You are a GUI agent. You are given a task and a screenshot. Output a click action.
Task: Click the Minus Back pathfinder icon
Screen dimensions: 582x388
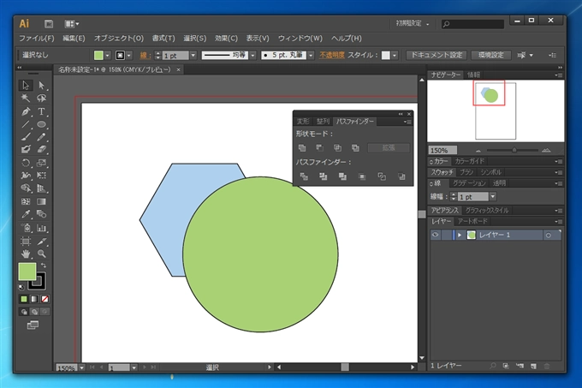point(401,176)
